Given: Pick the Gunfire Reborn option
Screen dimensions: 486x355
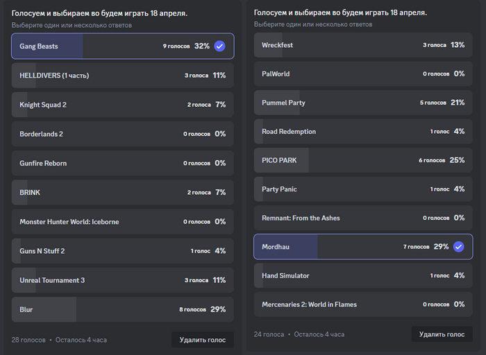Looking at the screenshot, I should tap(123, 163).
